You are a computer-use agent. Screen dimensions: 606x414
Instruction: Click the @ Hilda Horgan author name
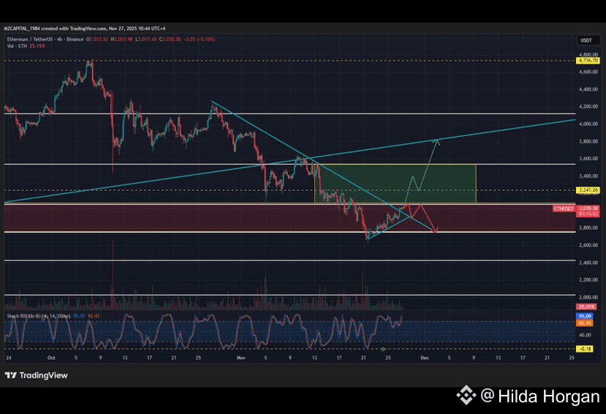click(540, 396)
